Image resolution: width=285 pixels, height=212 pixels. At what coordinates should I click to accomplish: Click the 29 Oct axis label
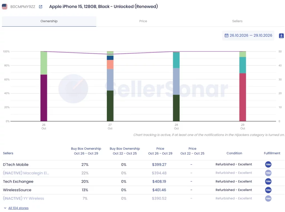coord(243,127)
